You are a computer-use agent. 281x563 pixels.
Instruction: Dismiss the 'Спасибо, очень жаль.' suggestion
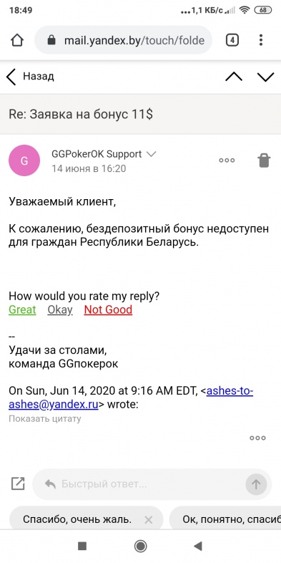coord(149,519)
